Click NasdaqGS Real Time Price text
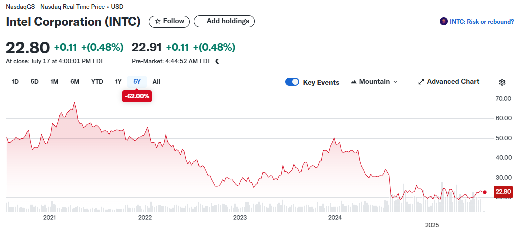525x232 pixels. click(64, 7)
